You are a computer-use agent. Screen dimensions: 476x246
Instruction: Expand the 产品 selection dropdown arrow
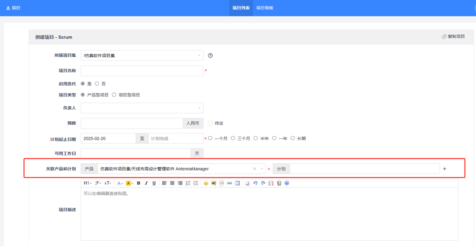point(262,169)
